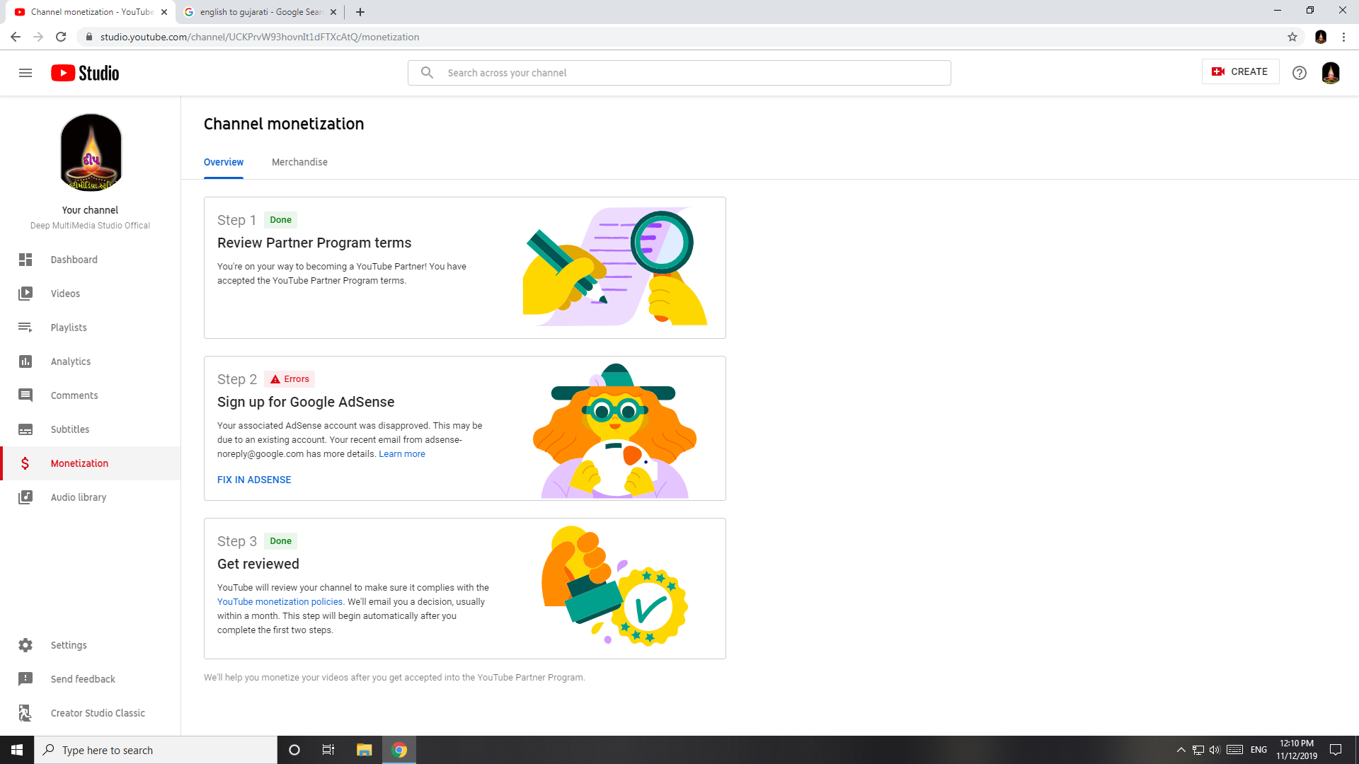Switch to the Merchandise tab
The width and height of the screenshot is (1359, 764).
pos(299,162)
